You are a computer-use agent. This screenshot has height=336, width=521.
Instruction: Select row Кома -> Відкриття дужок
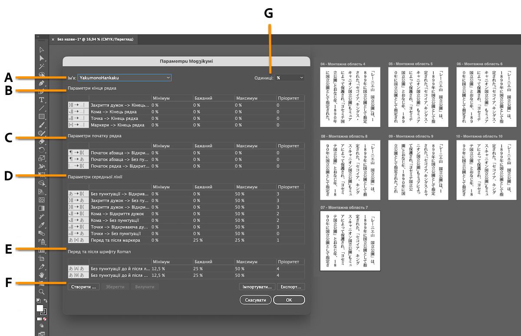click(x=186, y=214)
